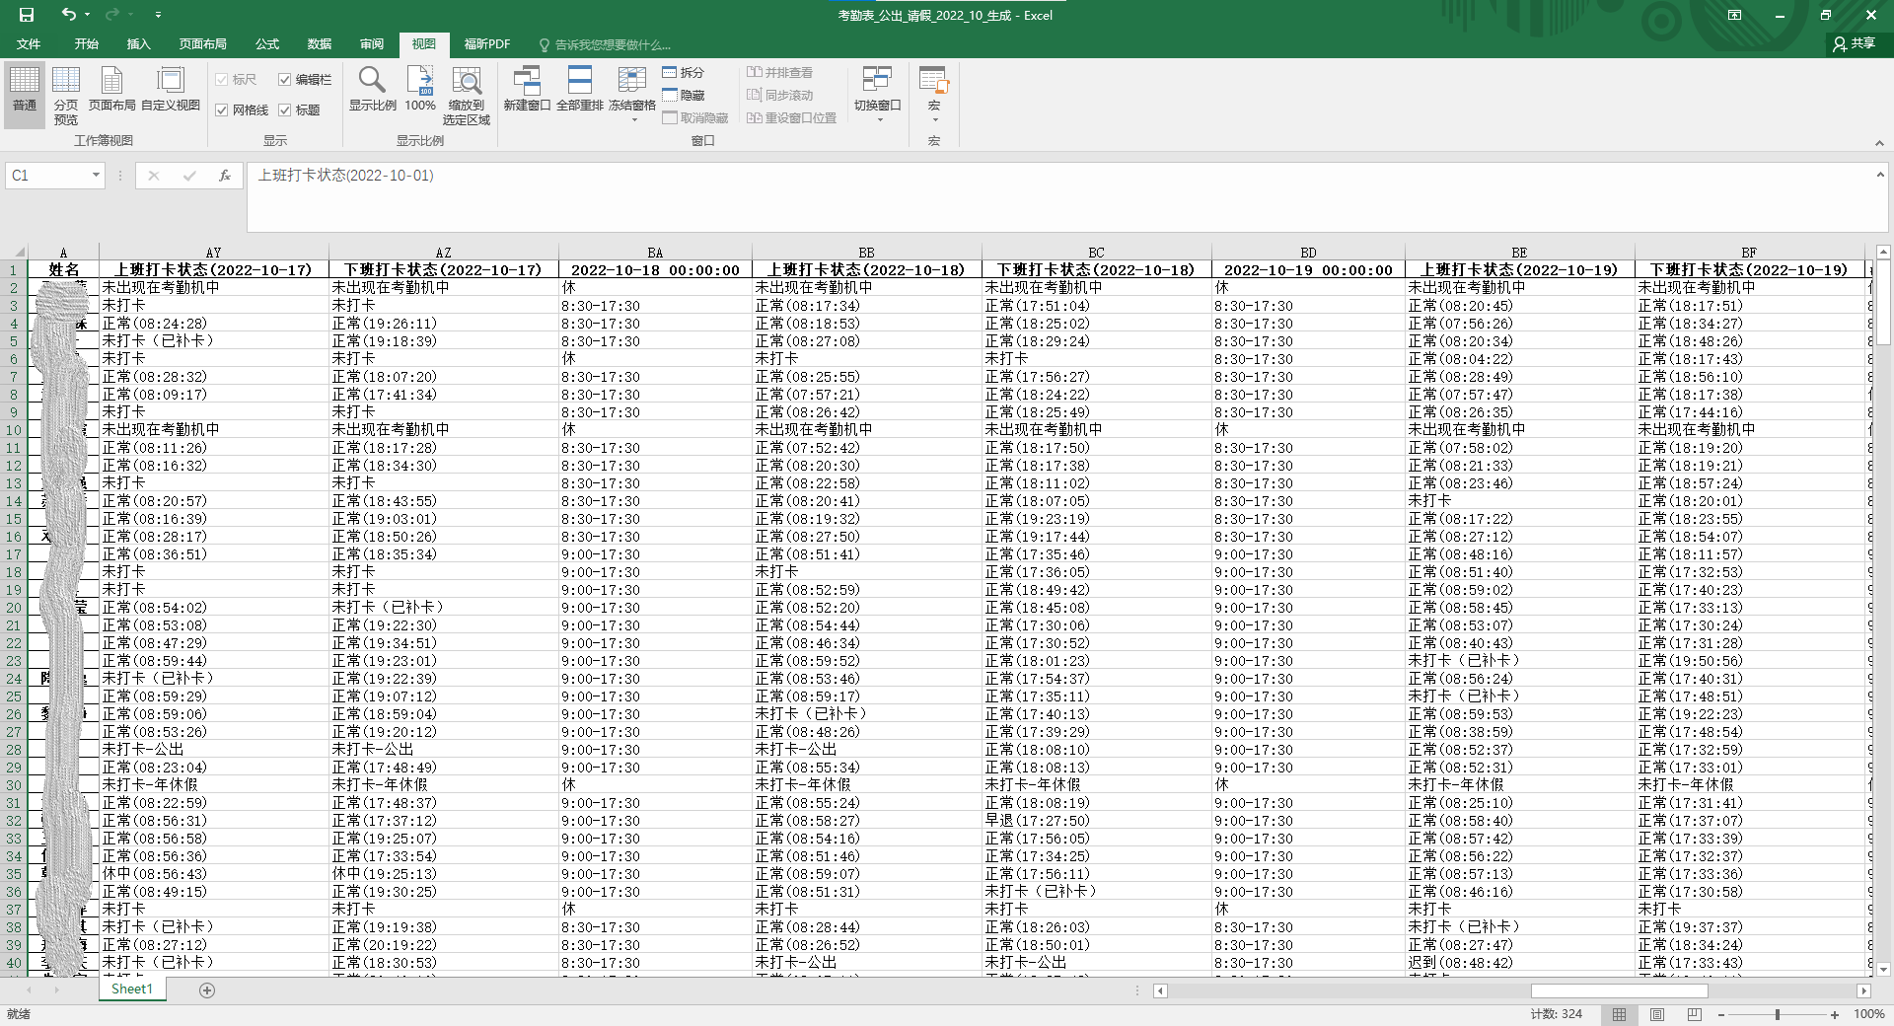Click header 上班打卡状态(2022-10-19)
The image size is (1894, 1026).
pyautogui.click(x=1519, y=270)
